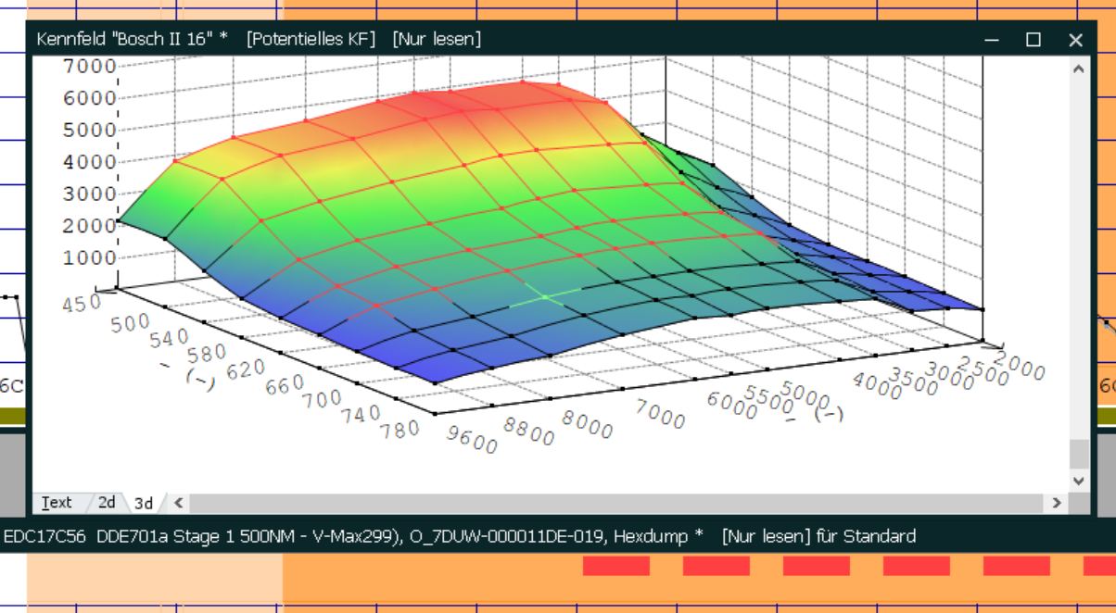Viewport: 1116px width, 613px height.
Task: Click the vertical scrollbar thumb
Action: coord(1078,454)
